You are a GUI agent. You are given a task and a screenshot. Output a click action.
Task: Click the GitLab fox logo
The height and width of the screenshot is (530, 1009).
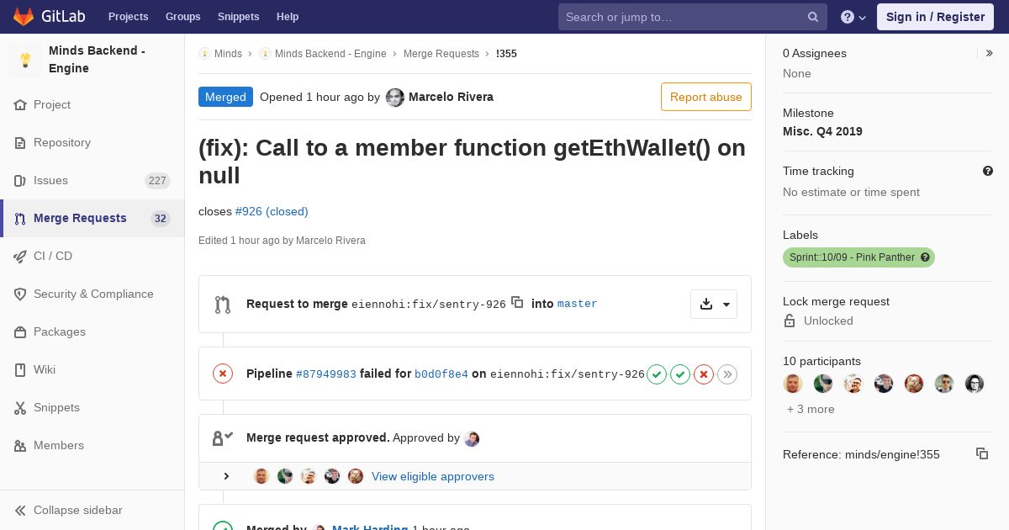tap(24, 17)
